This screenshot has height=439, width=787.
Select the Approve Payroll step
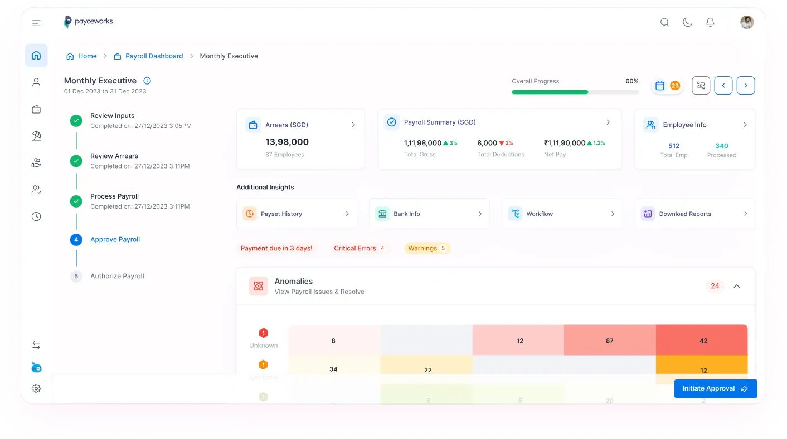pyautogui.click(x=115, y=240)
